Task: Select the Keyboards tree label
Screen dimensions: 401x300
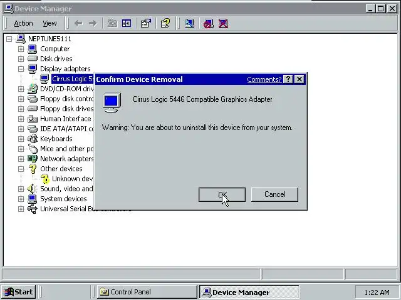Action: (x=56, y=139)
